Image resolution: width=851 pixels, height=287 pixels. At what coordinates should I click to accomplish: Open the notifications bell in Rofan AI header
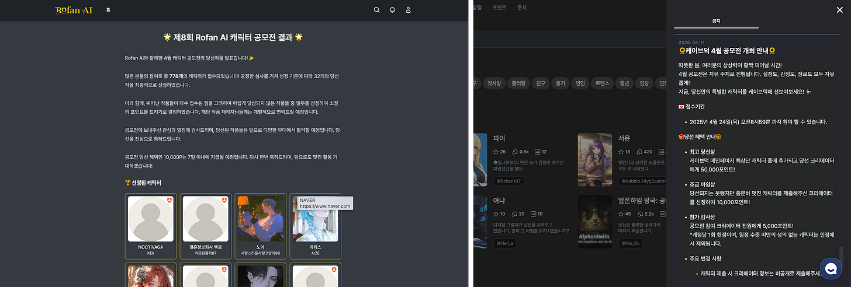click(393, 10)
